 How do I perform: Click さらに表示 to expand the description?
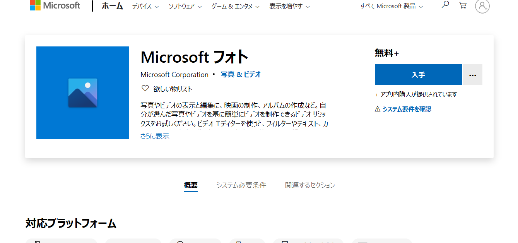click(155, 136)
